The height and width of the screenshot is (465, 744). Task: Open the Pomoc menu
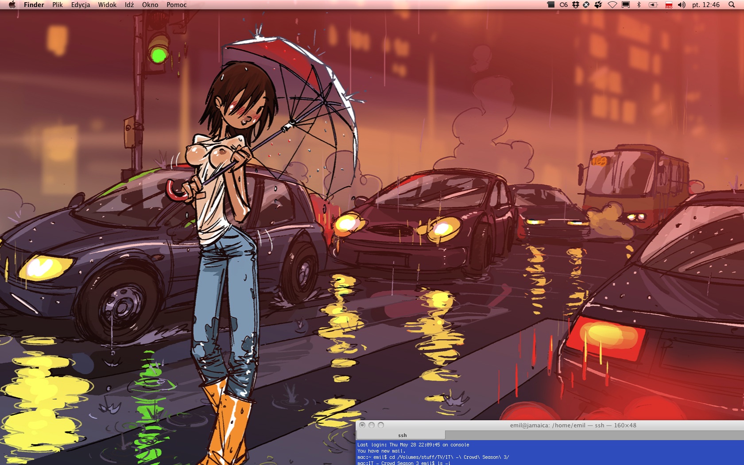tap(176, 5)
